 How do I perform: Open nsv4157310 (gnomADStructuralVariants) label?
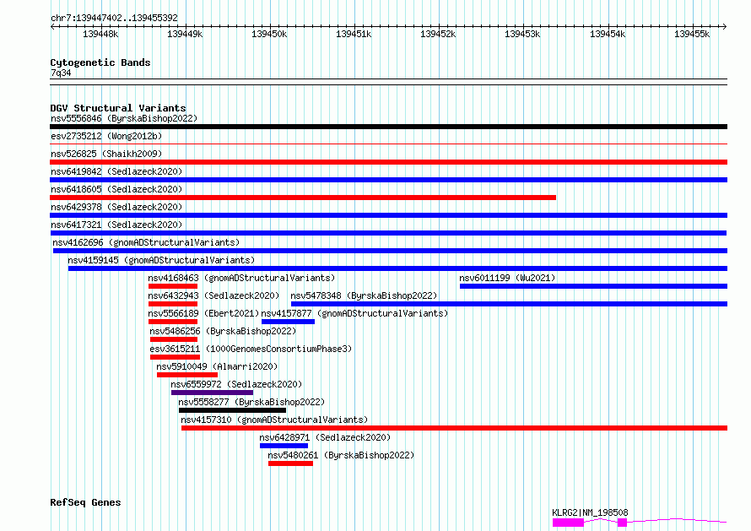(274, 420)
